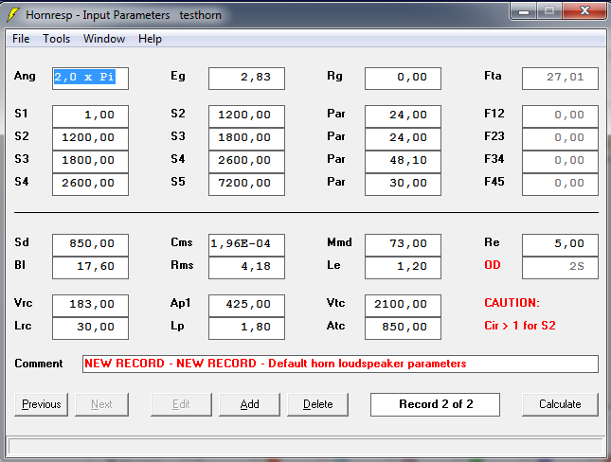Click the Lp field with 1,80
Screen dimensions: 611x462
pos(246,329)
